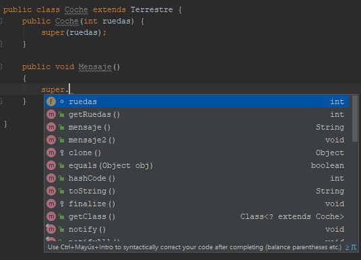This screenshot has width=361, height=260.
Task: Choose clone() from the suggestions
Action: click(197, 153)
